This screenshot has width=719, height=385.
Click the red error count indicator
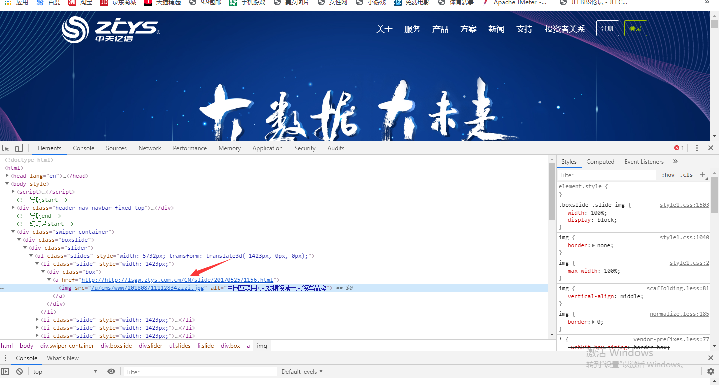click(679, 148)
